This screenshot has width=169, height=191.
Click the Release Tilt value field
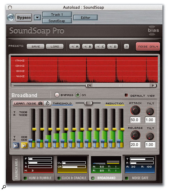pos(150,145)
